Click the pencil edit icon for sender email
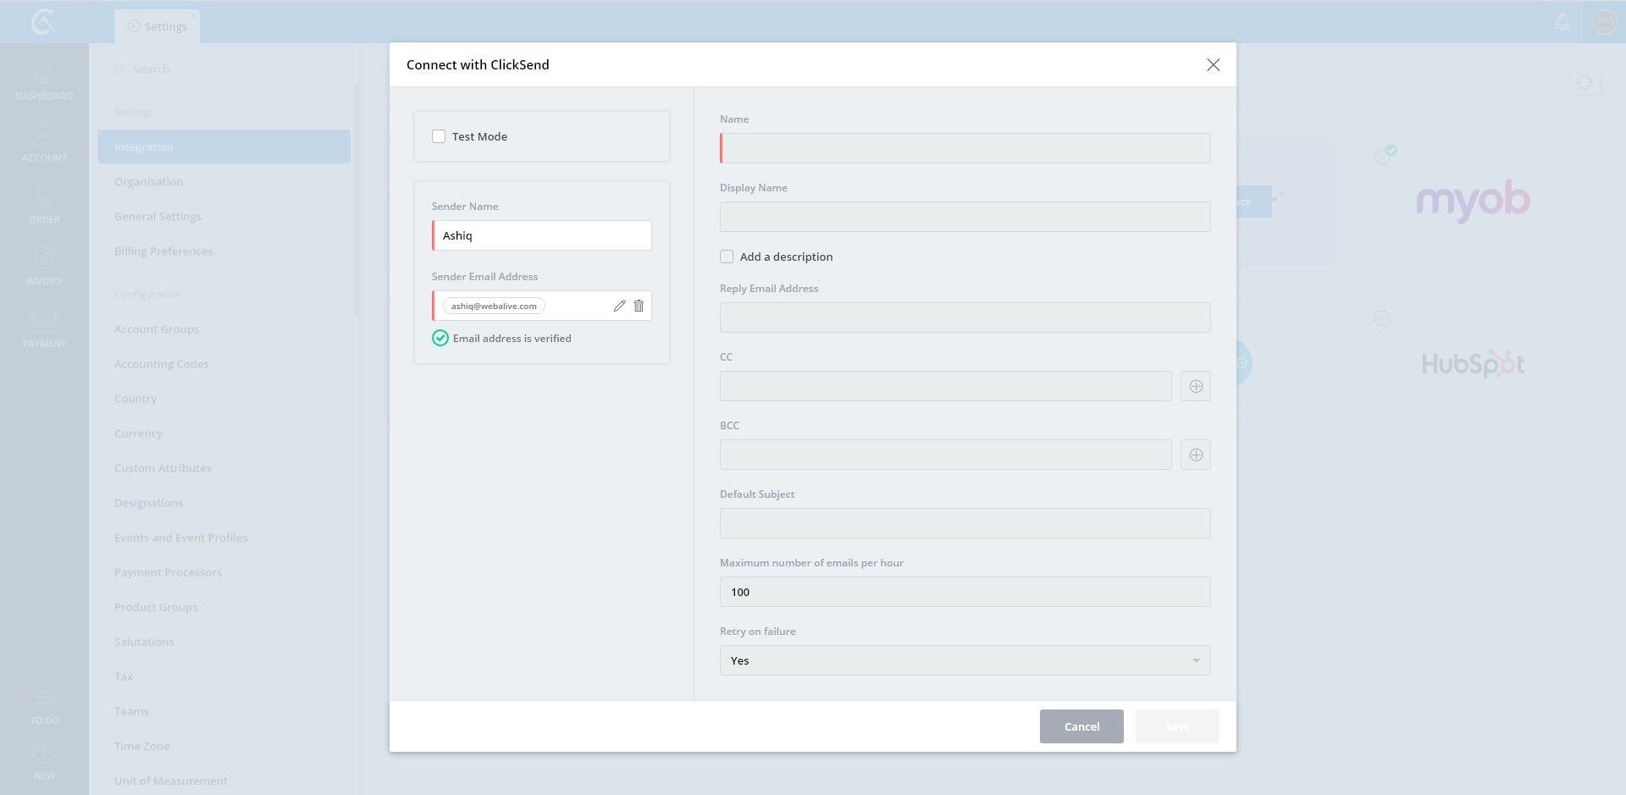Viewport: 1626px width, 795px height. [x=619, y=306]
